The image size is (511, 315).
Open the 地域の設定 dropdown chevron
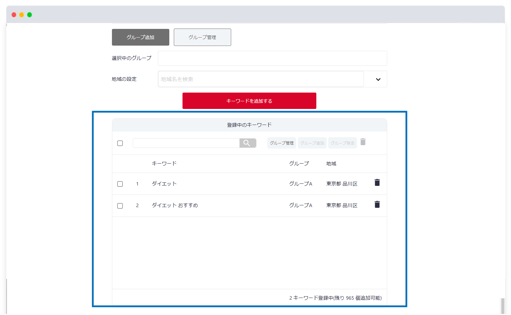click(x=375, y=79)
